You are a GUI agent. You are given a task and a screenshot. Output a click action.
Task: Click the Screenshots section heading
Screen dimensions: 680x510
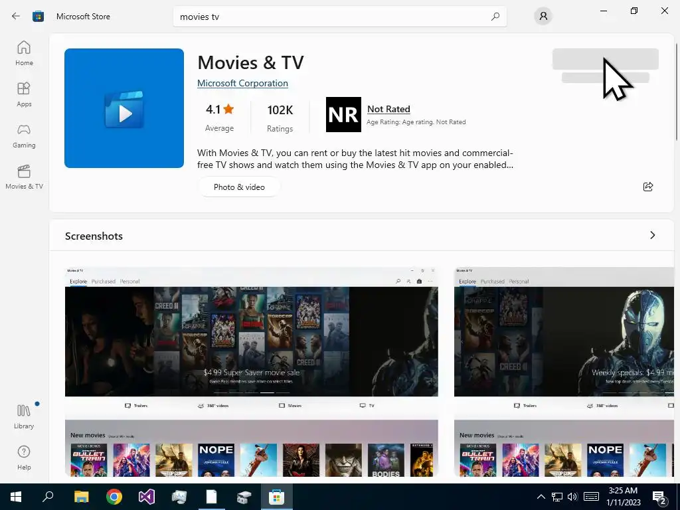(x=94, y=236)
